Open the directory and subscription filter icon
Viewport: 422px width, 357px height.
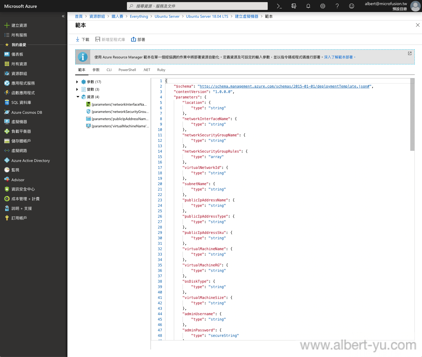click(294, 6)
